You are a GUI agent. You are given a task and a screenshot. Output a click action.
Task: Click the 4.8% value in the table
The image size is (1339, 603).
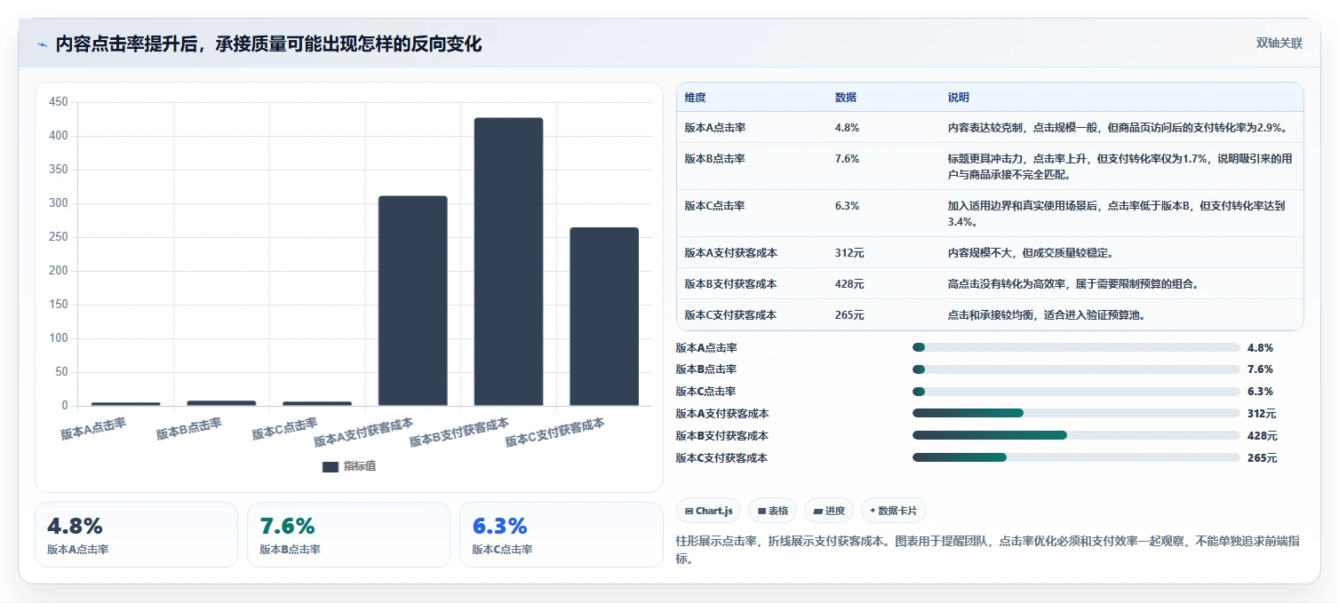click(x=847, y=128)
